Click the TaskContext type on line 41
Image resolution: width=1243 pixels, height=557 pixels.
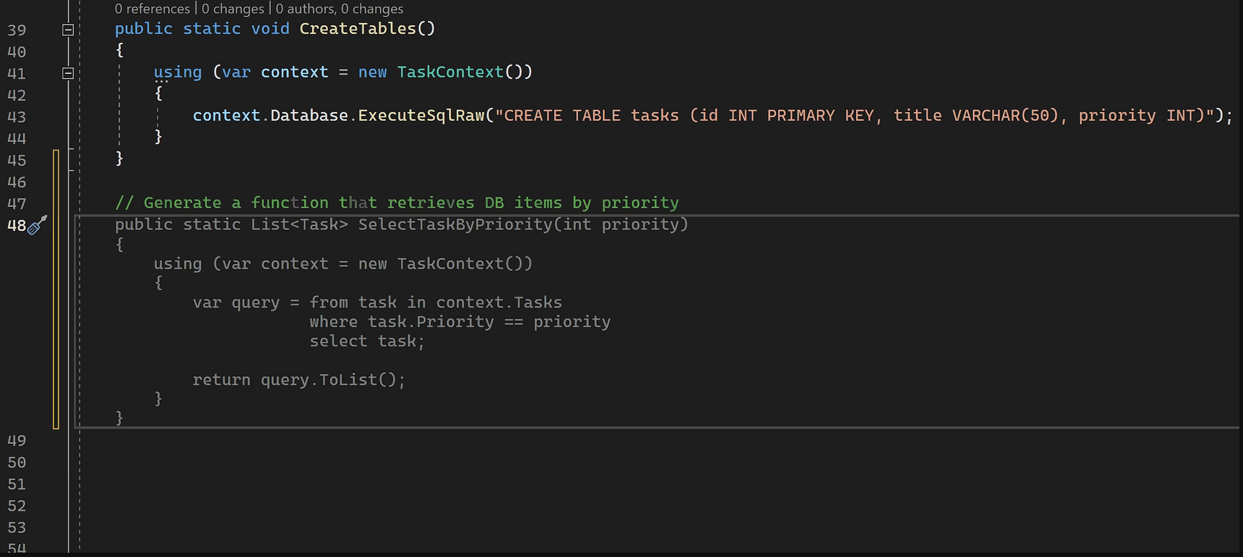click(450, 72)
